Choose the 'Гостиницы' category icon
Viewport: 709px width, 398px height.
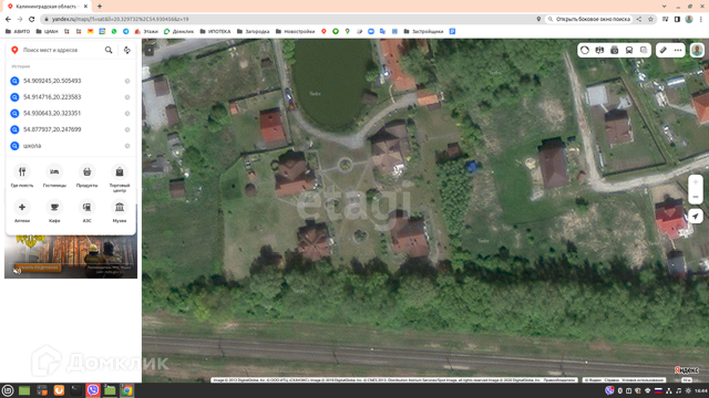tap(54, 176)
